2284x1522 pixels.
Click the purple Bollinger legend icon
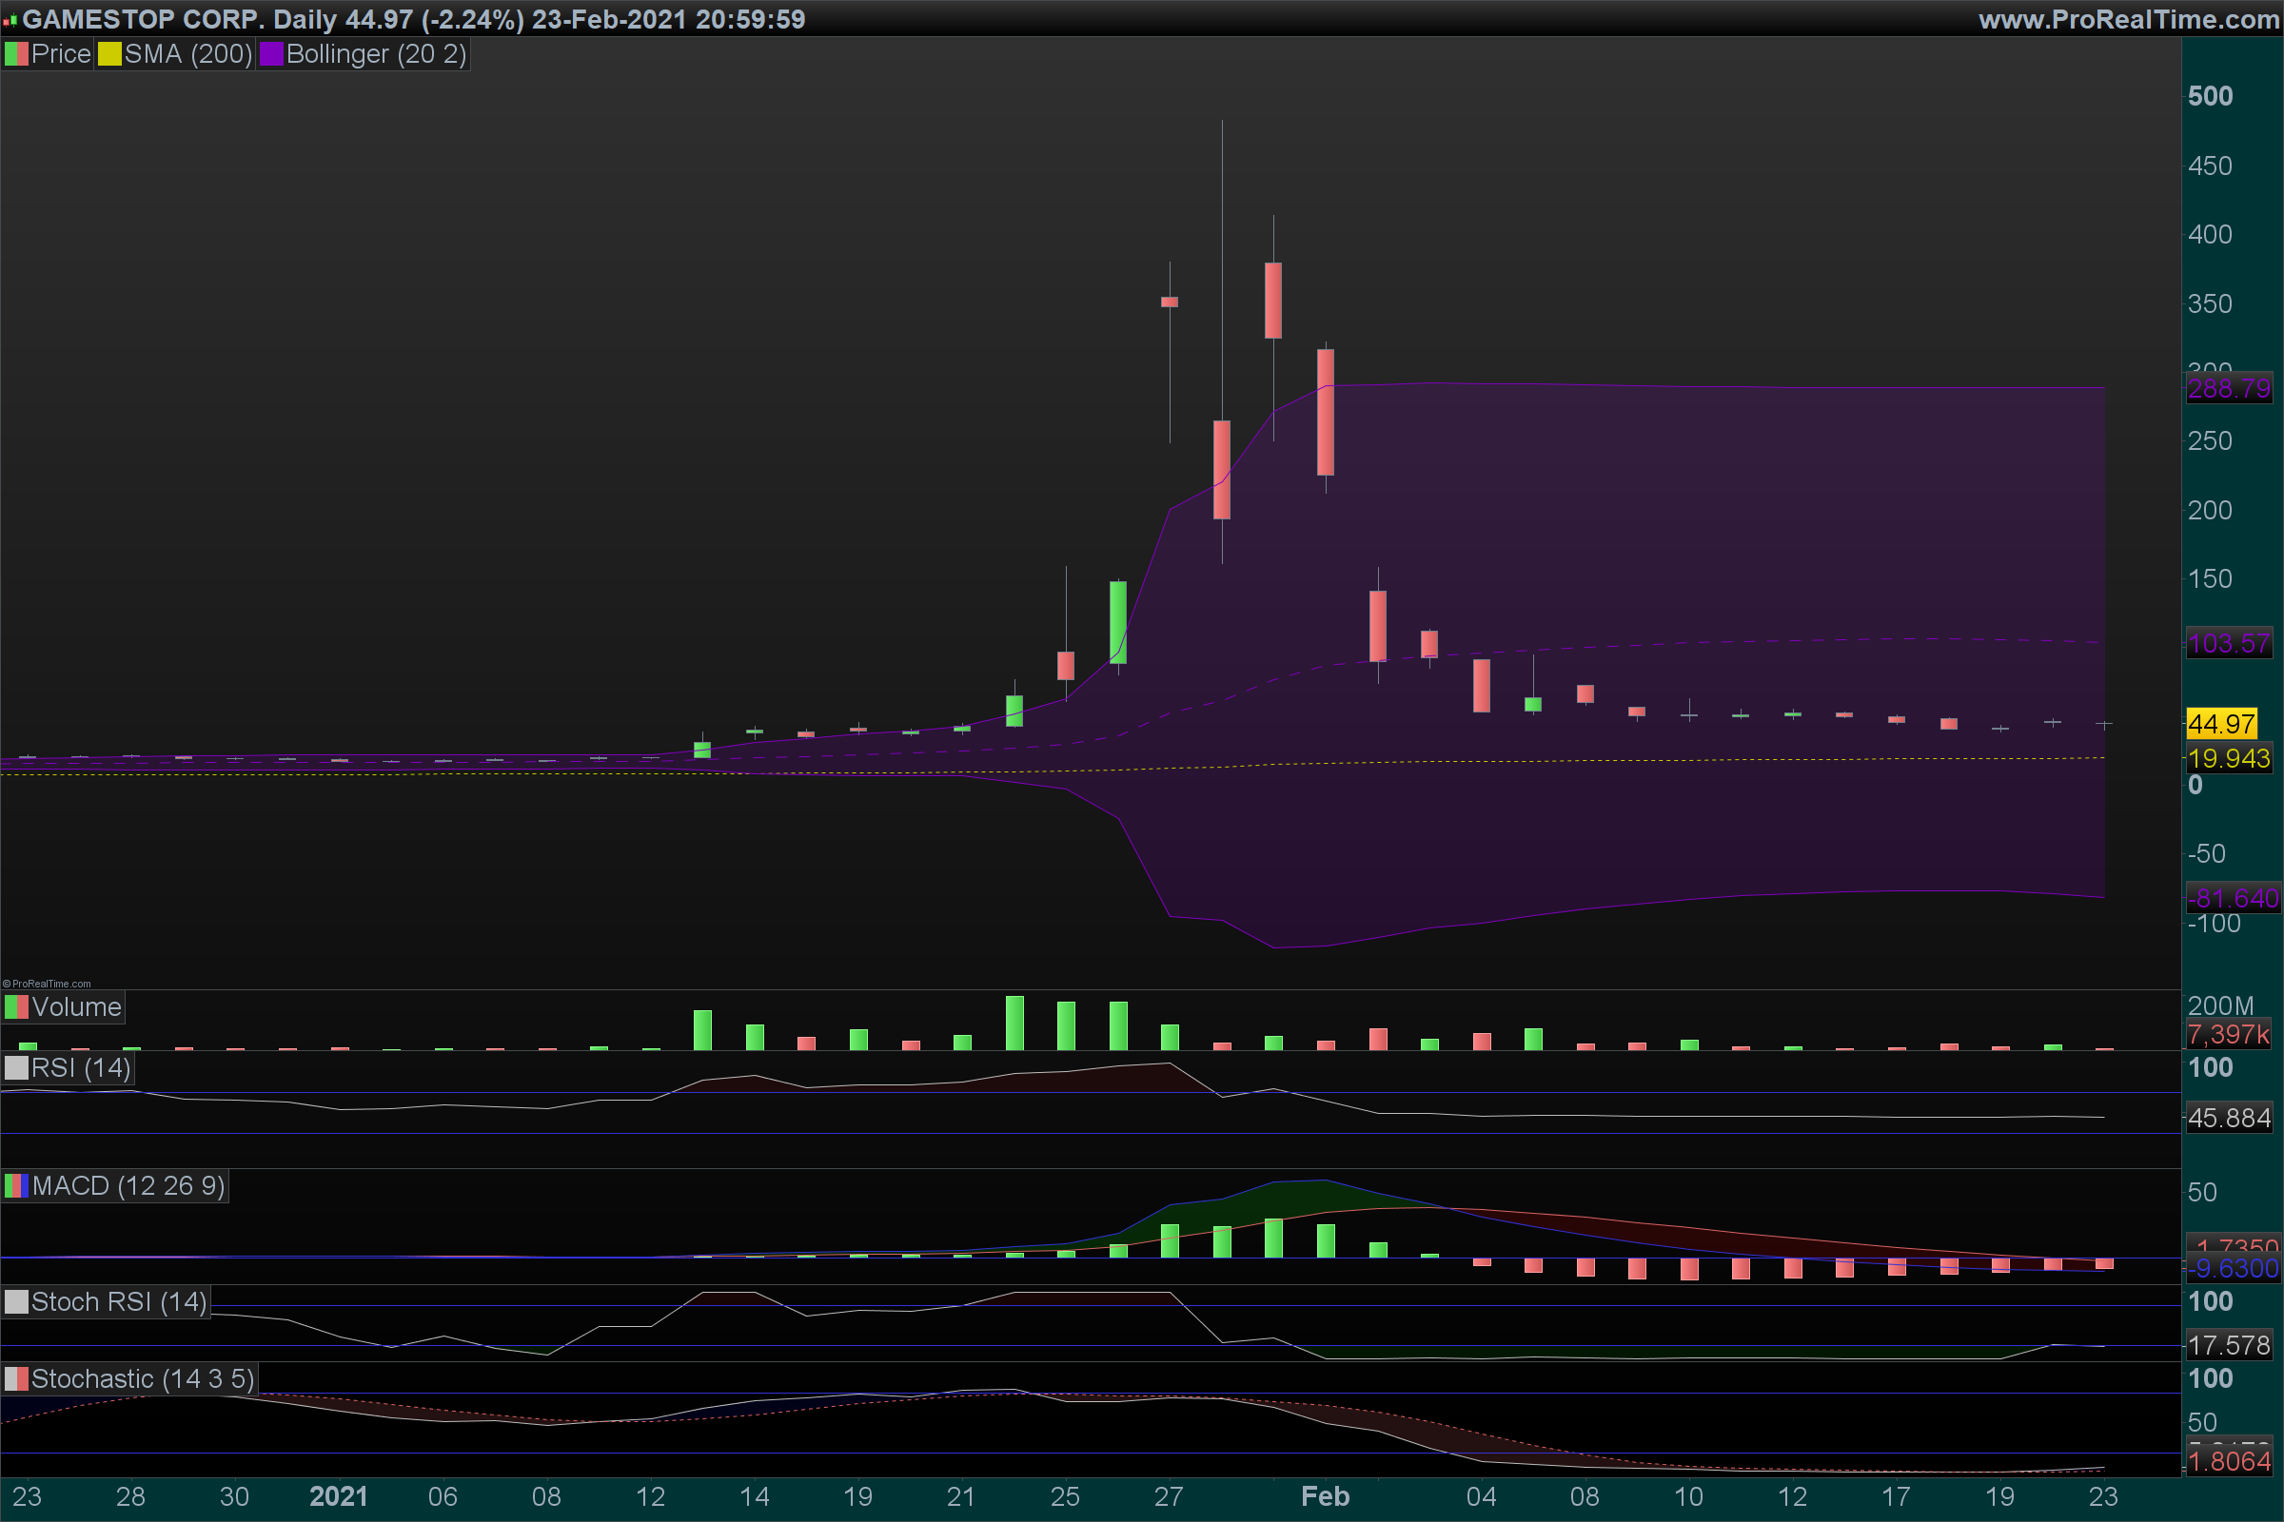click(271, 54)
